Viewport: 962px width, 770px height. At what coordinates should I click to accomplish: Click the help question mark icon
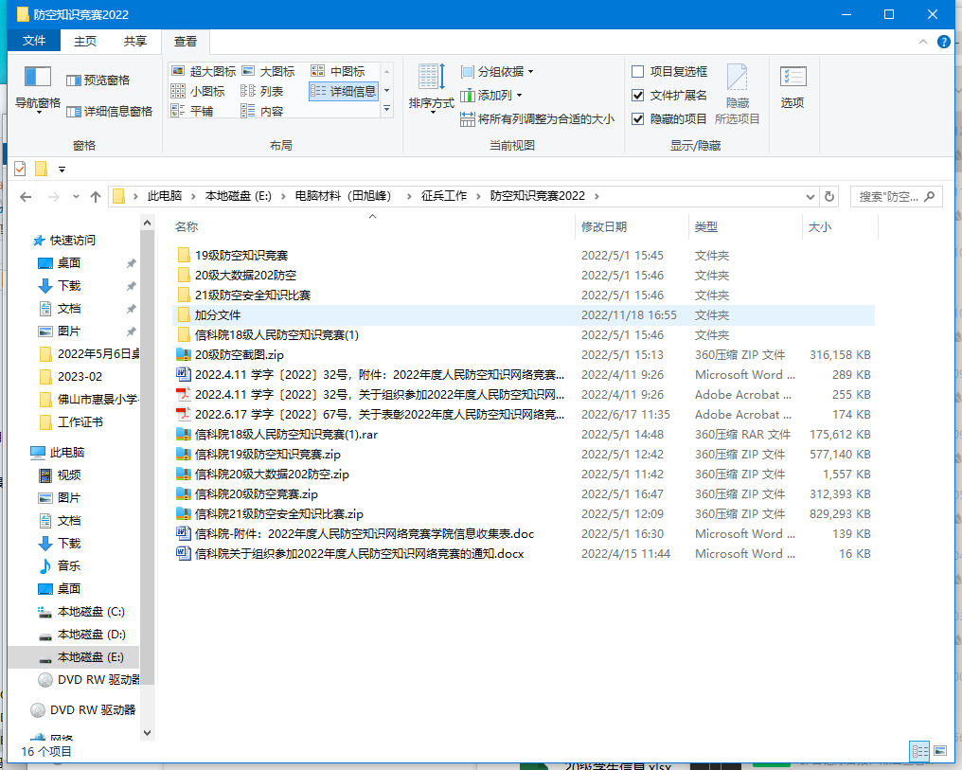click(944, 42)
